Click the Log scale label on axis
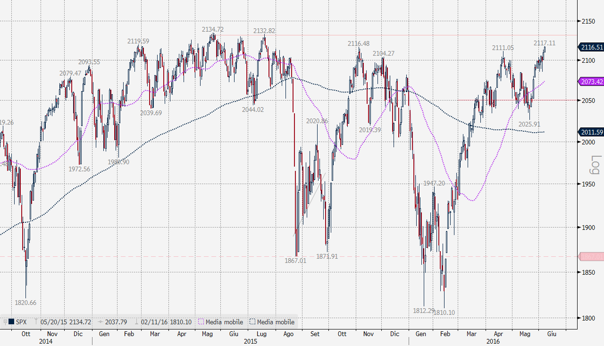This screenshot has width=604, height=346. tap(596, 165)
